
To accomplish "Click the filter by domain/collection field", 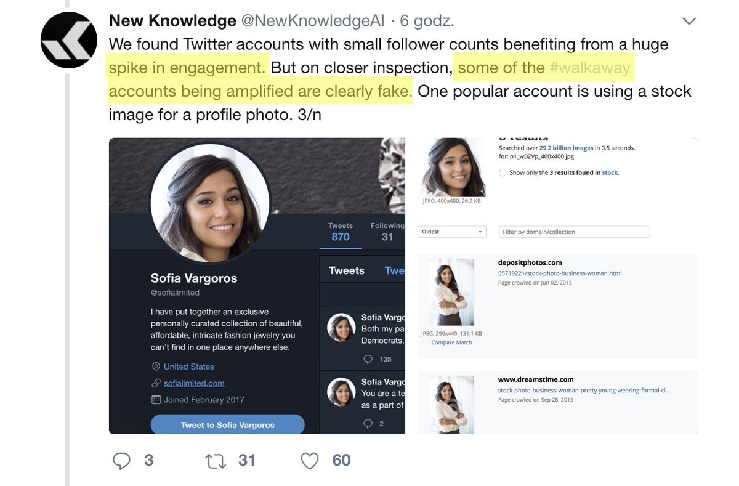I will pyautogui.click(x=574, y=232).
